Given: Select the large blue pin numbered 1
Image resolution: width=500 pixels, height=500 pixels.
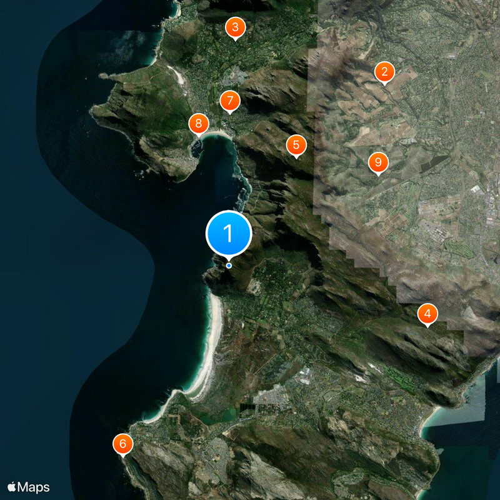Looking at the screenshot, I should point(228,234).
